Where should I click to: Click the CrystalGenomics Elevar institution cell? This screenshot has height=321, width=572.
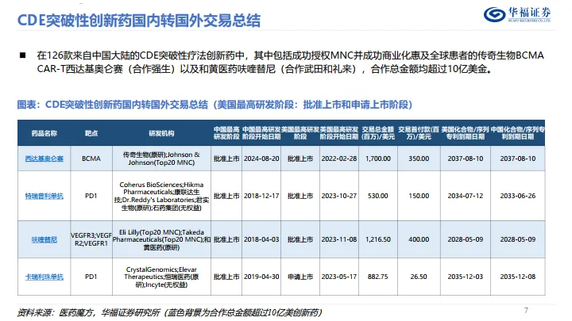(x=161, y=277)
